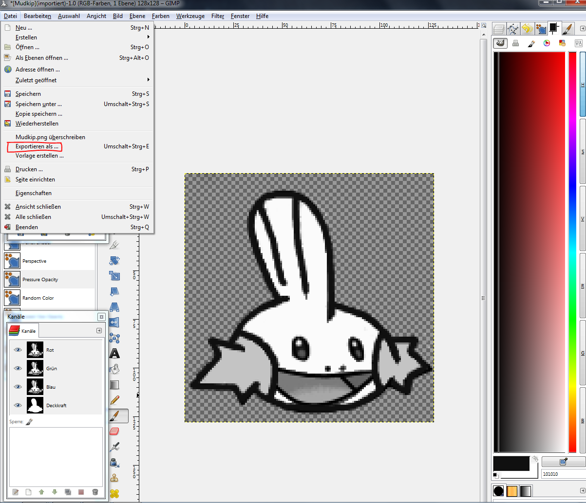Screen dimensions: 586x503
Task: Select the Perspective tool in the toolbox
Action: click(x=114, y=307)
